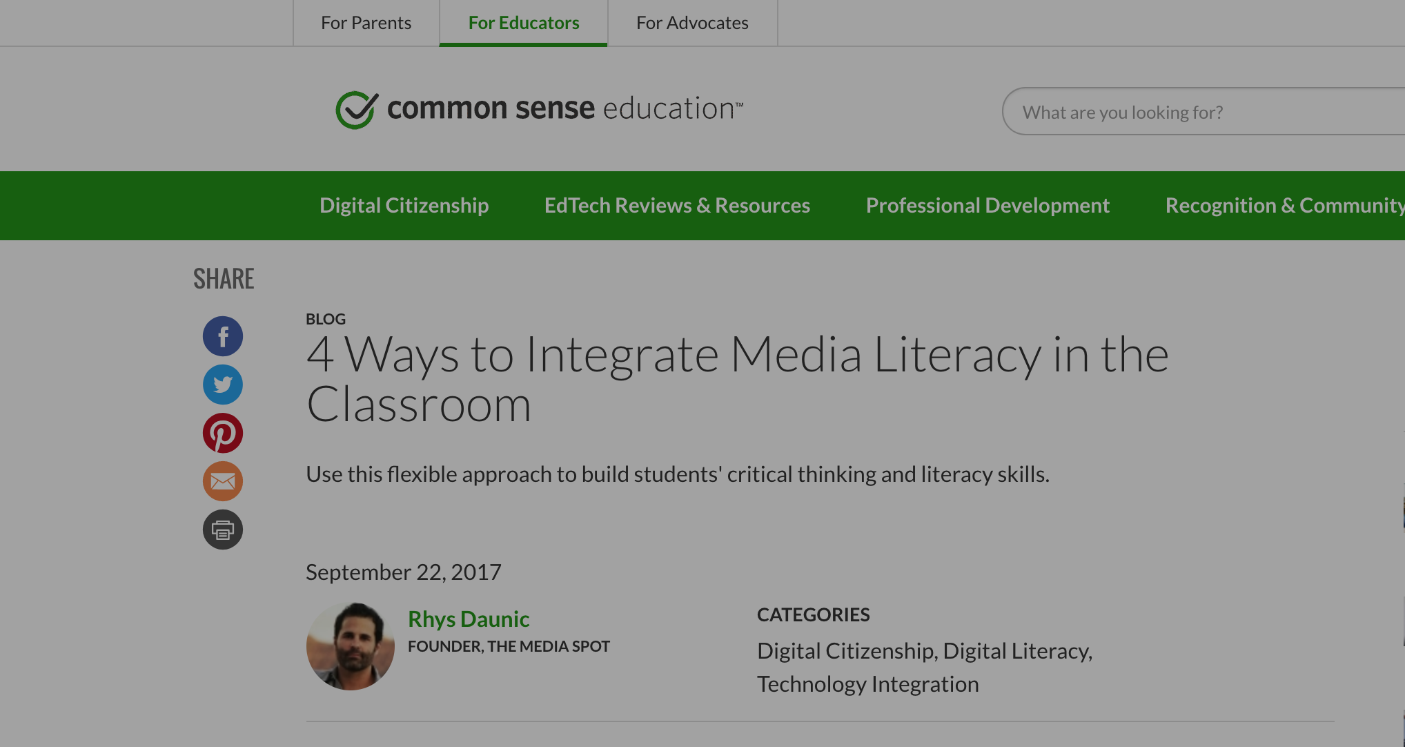Viewport: 1405px width, 747px height.
Task: Open EdTech Reviews & Resources section
Action: (x=676, y=205)
